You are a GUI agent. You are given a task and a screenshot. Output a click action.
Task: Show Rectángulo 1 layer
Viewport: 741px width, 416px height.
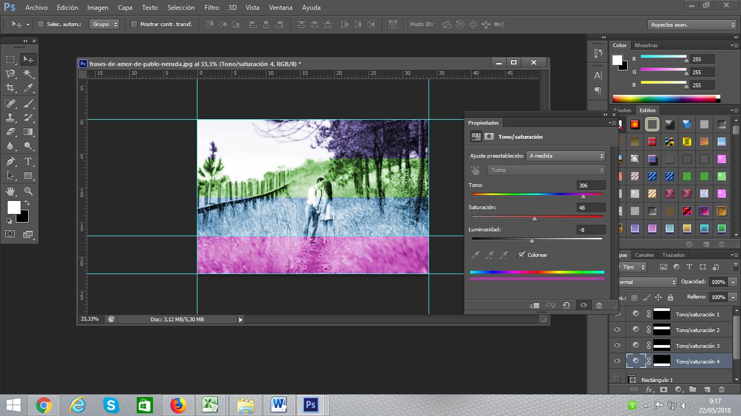point(617,379)
